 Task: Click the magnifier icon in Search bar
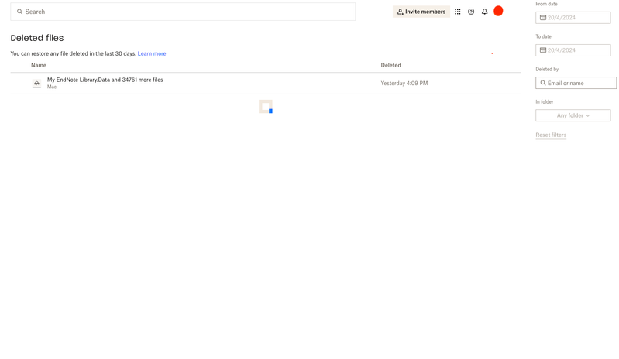click(x=19, y=12)
